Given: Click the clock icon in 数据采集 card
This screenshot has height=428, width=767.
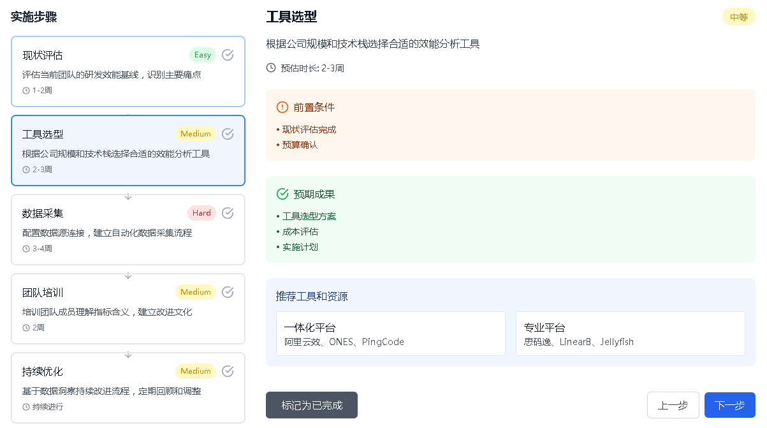Looking at the screenshot, I should 26,249.
